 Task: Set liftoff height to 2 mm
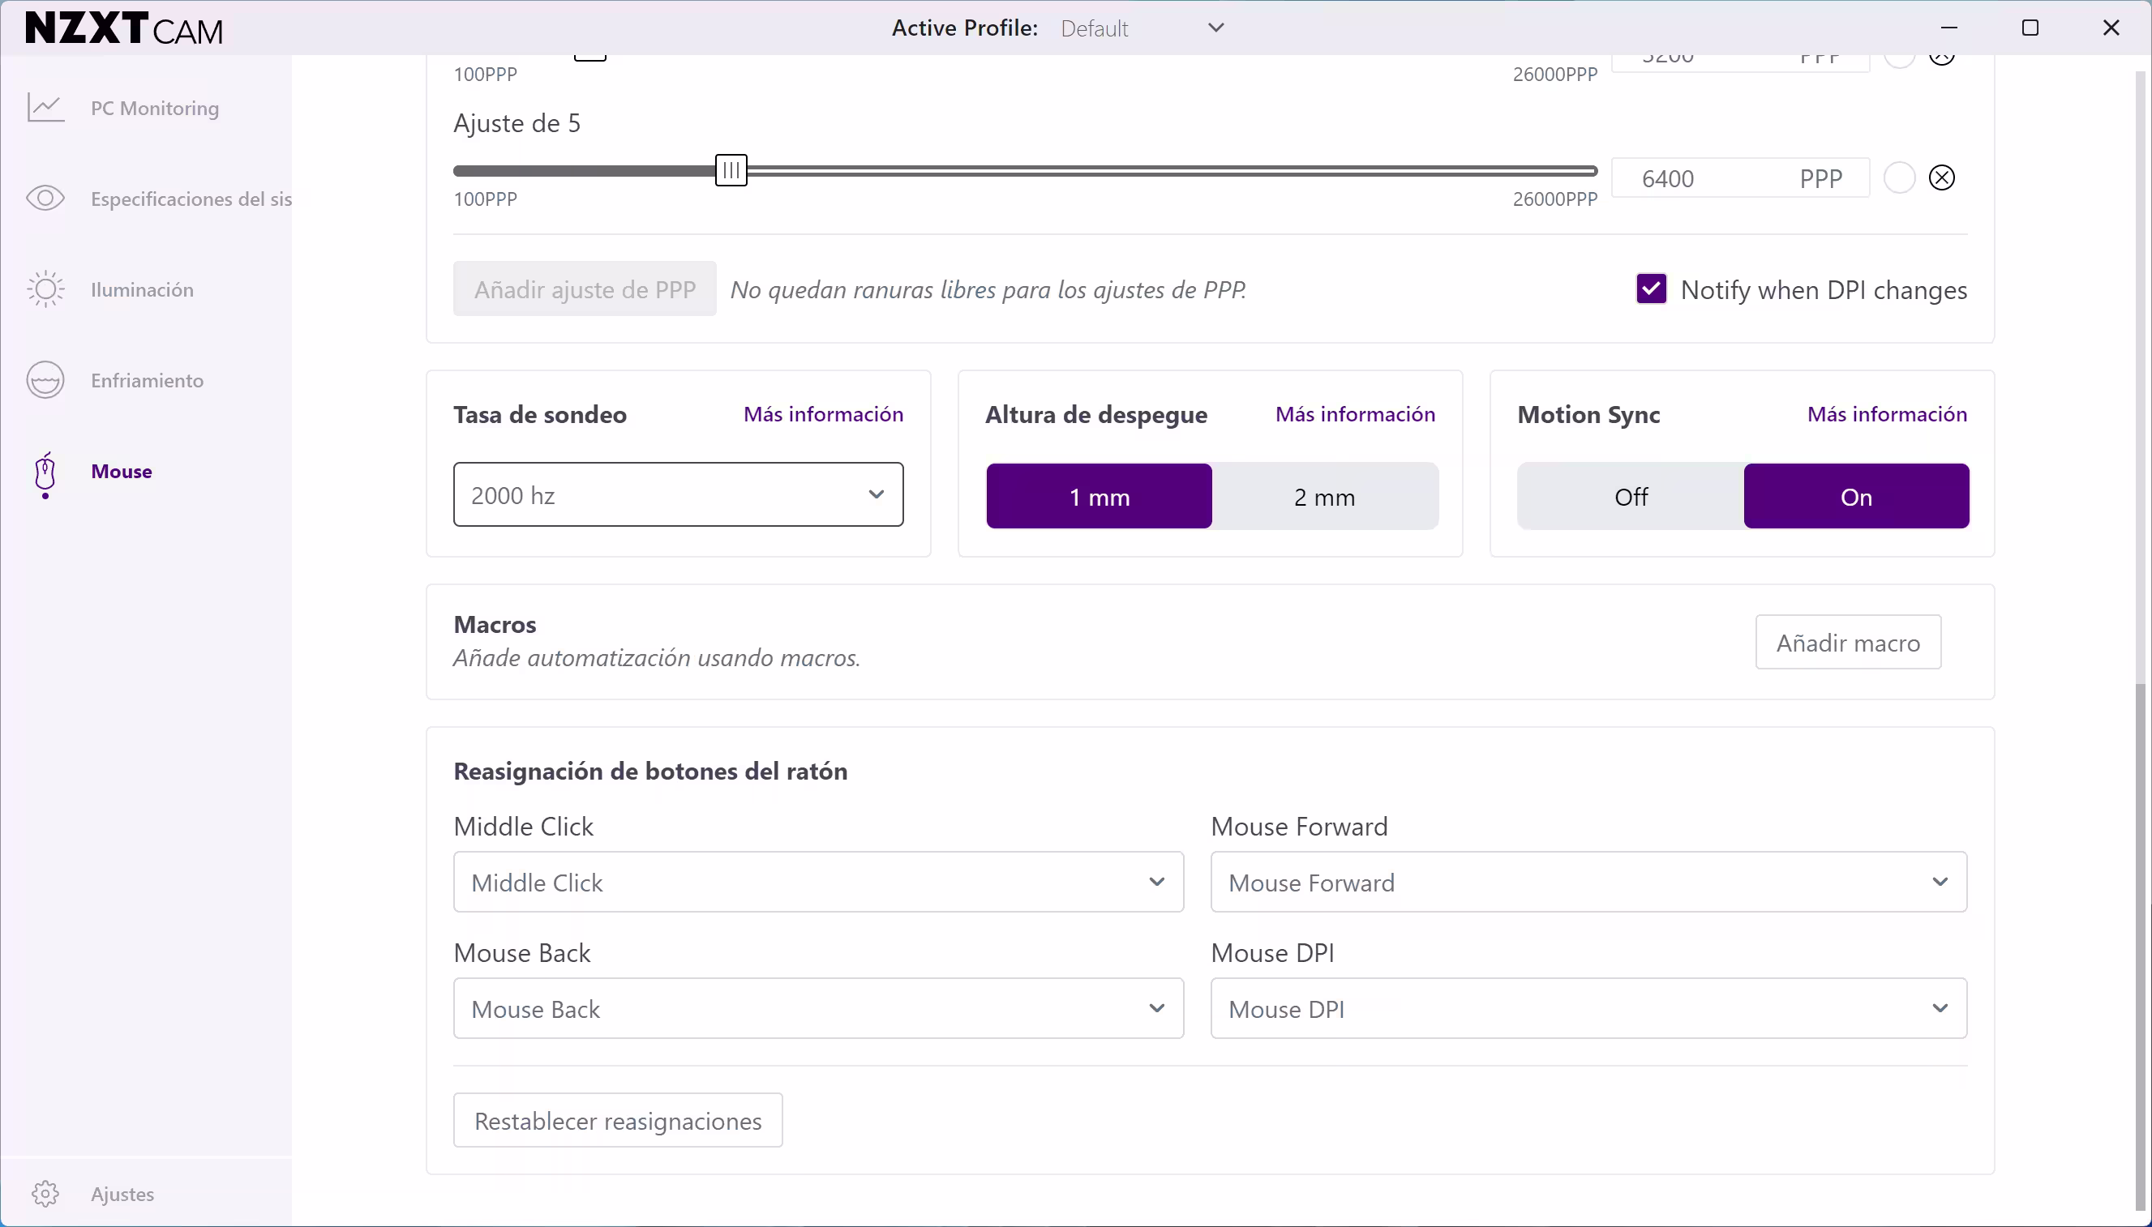pyautogui.click(x=1324, y=496)
